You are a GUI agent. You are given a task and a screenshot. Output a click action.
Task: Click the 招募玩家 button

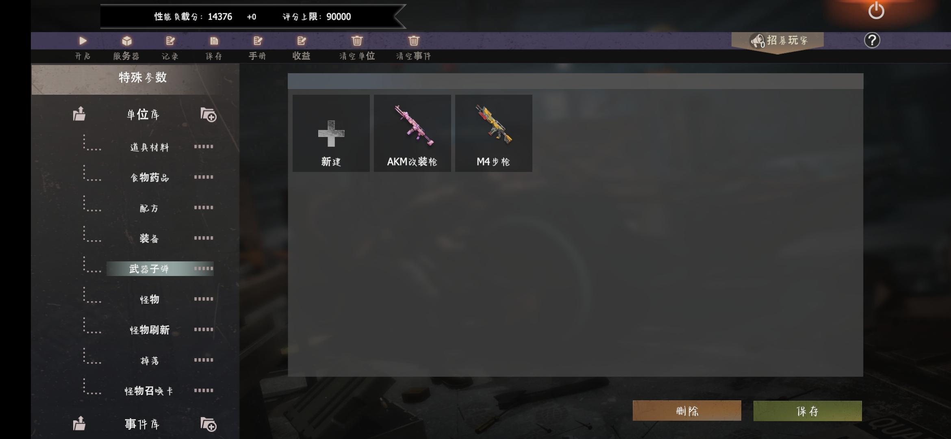(777, 41)
